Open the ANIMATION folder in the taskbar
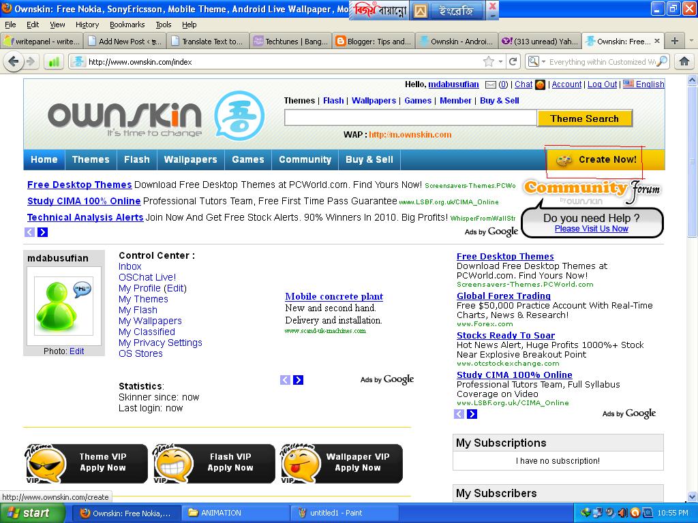This screenshot has width=698, height=523. pos(236,513)
